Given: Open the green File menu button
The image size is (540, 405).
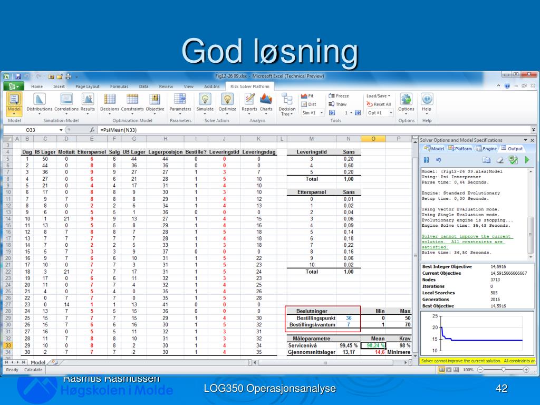Looking at the screenshot, I should (14, 86).
